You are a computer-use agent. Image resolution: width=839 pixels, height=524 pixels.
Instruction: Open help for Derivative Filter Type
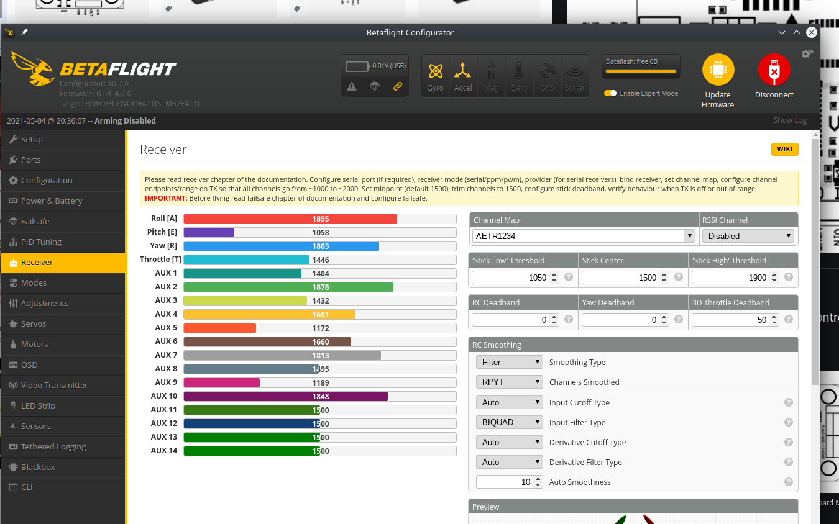click(x=789, y=462)
